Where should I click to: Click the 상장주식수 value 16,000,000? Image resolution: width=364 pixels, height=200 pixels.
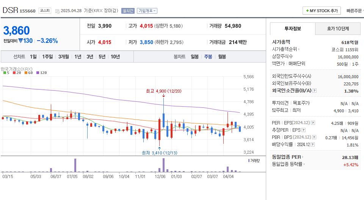tap(348, 57)
